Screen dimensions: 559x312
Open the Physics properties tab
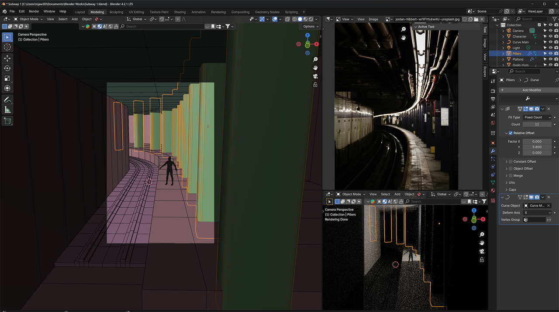click(x=493, y=167)
